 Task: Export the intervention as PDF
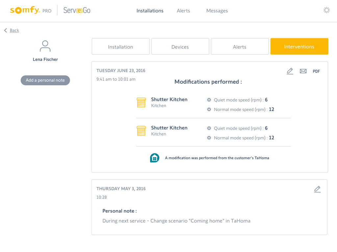coord(316,71)
